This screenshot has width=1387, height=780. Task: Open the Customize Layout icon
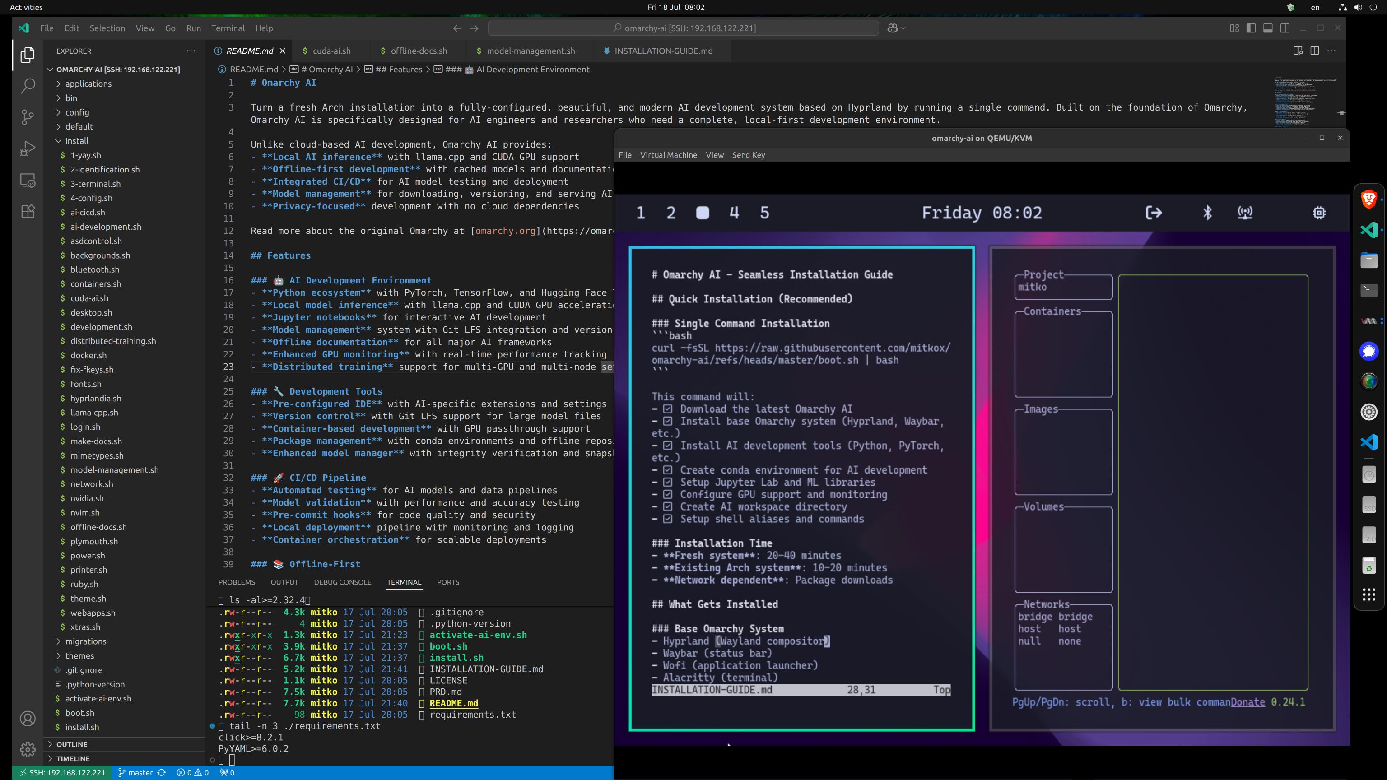coord(1234,28)
